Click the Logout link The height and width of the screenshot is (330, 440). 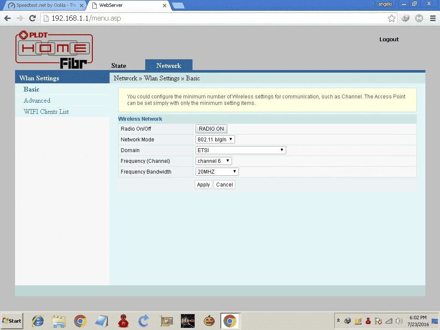tap(389, 39)
